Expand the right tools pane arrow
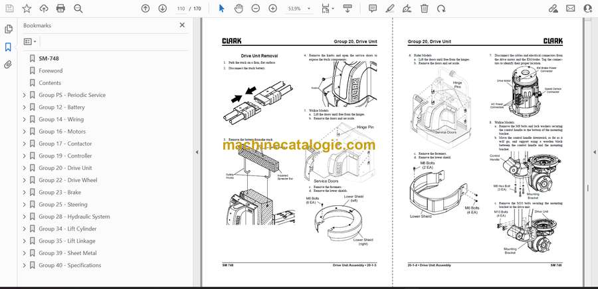The height and width of the screenshot is (289, 598). (594, 152)
